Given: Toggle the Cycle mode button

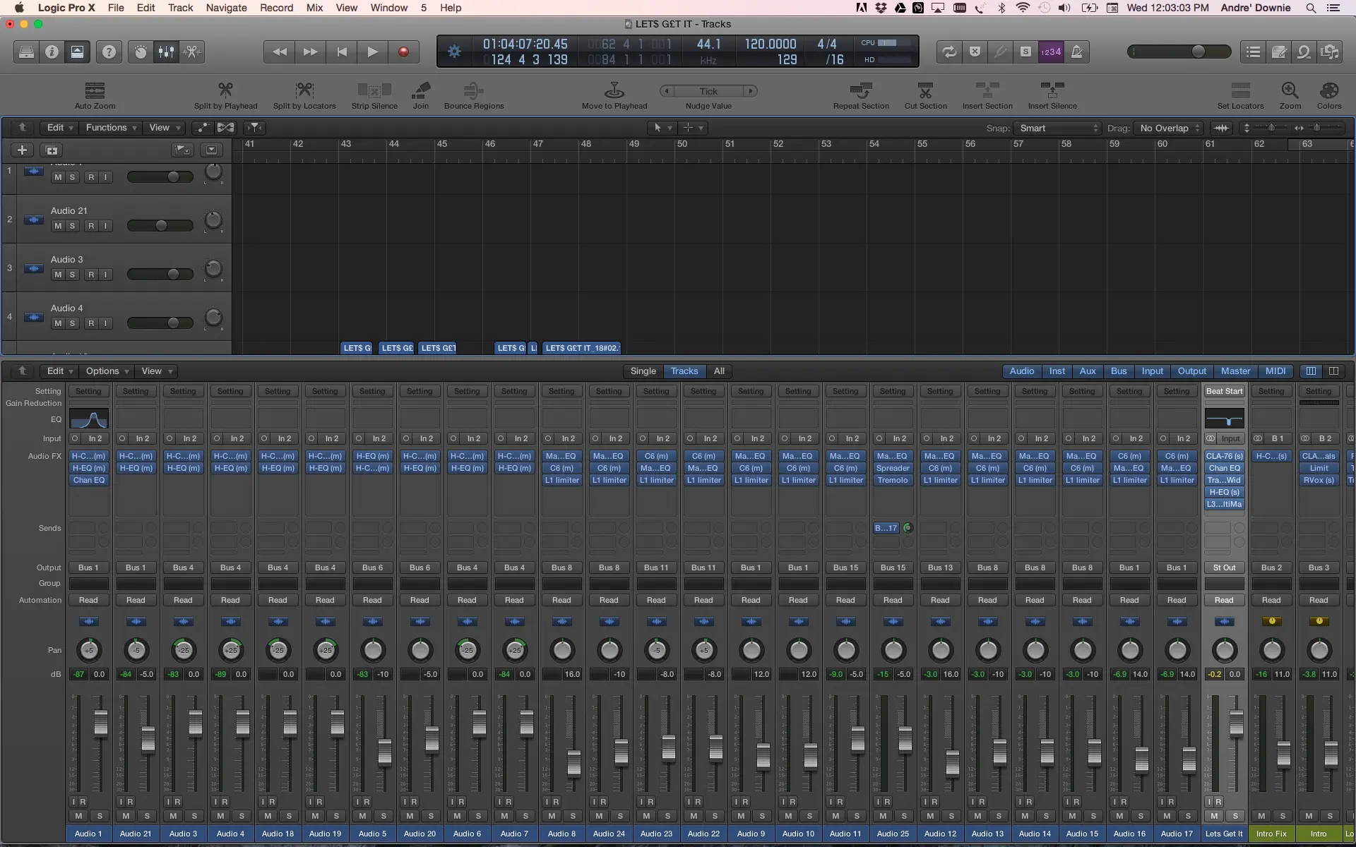Looking at the screenshot, I should pos(949,52).
